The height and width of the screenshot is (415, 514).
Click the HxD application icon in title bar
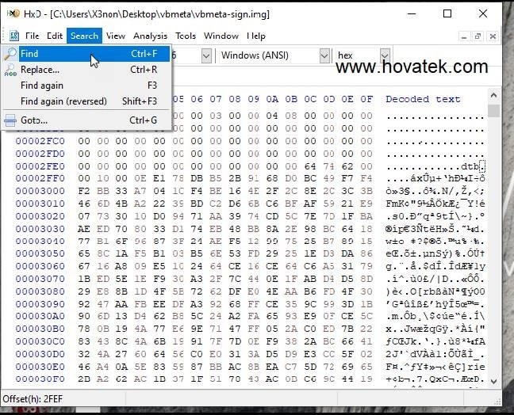pos(13,13)
